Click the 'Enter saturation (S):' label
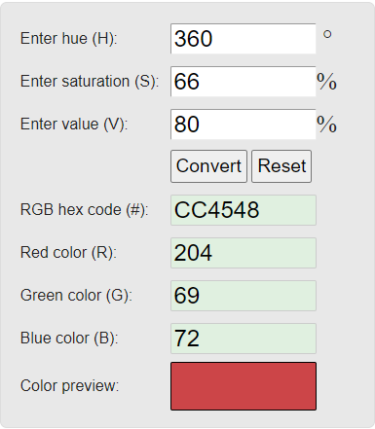This screenshot has height=429, width=375. click(90, 82)
